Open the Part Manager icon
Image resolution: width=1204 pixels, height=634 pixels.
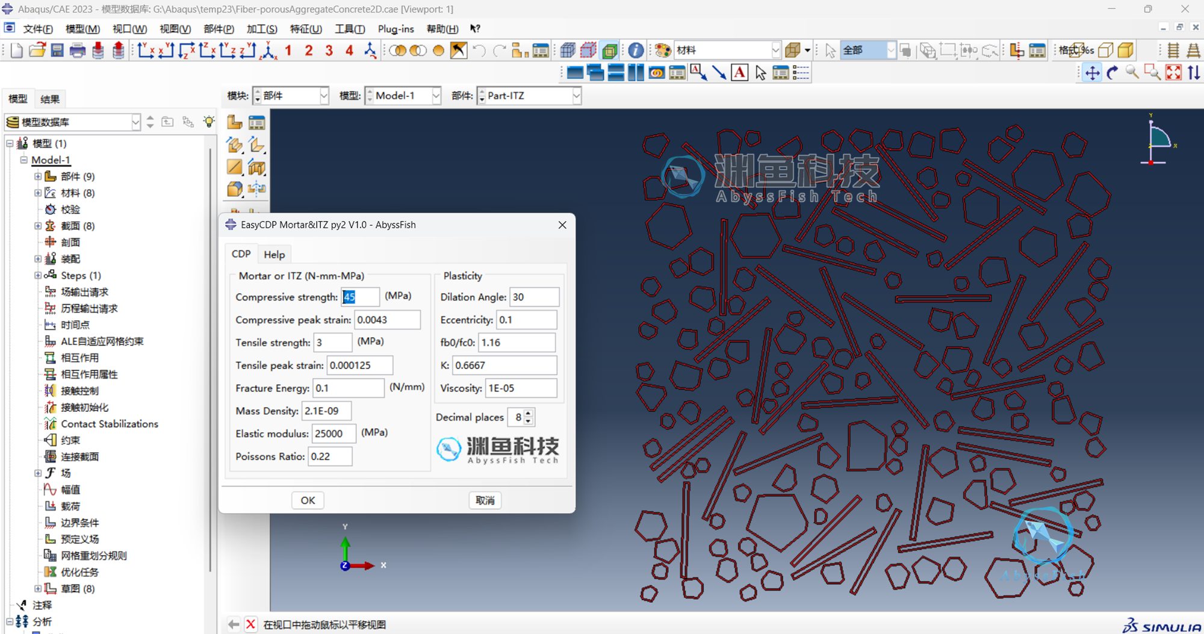coord(256,123)
